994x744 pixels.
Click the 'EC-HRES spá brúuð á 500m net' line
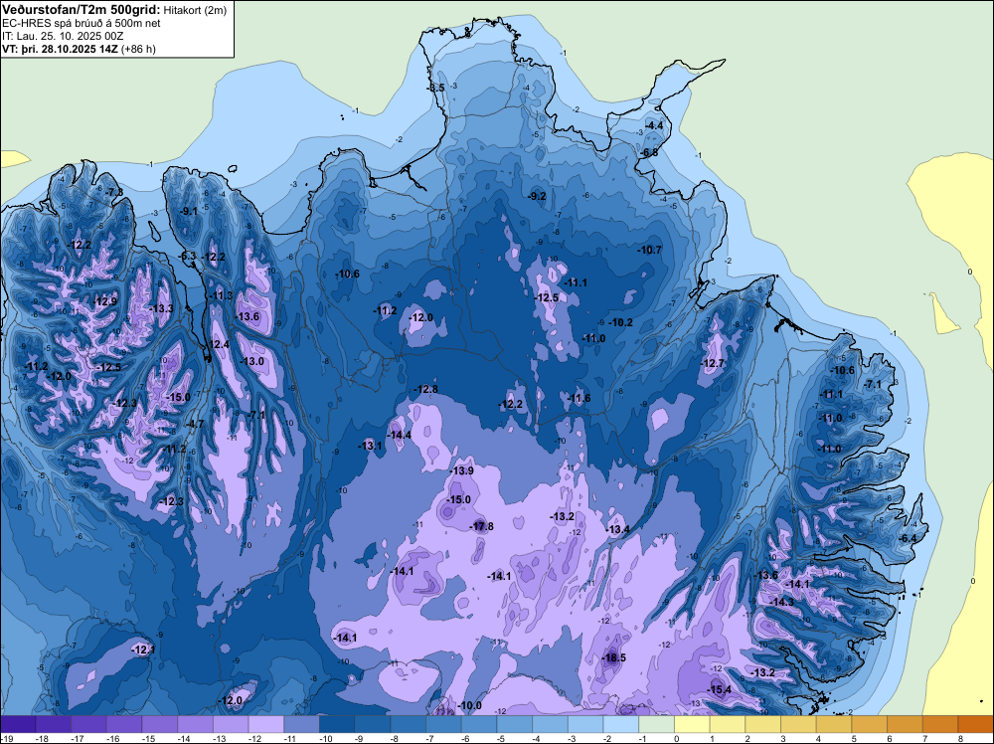pos(82,23)
